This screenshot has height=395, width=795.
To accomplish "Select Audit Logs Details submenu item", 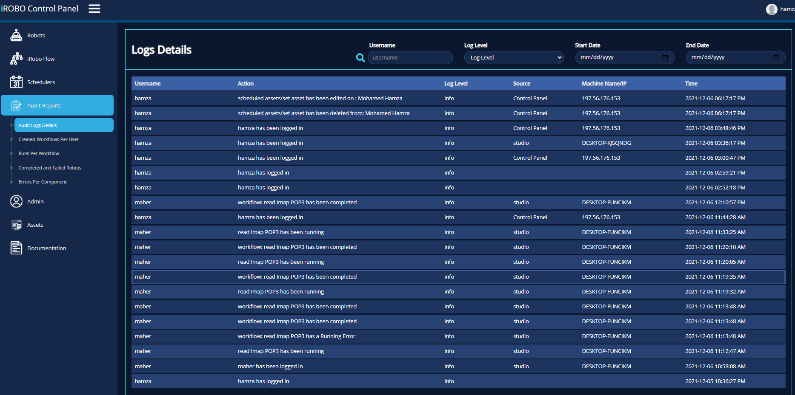I will tap(64, 125).
